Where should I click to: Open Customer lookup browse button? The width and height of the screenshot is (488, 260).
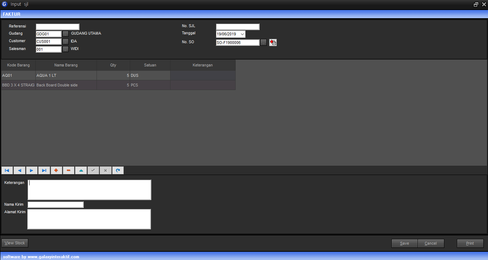pos(65,41)
